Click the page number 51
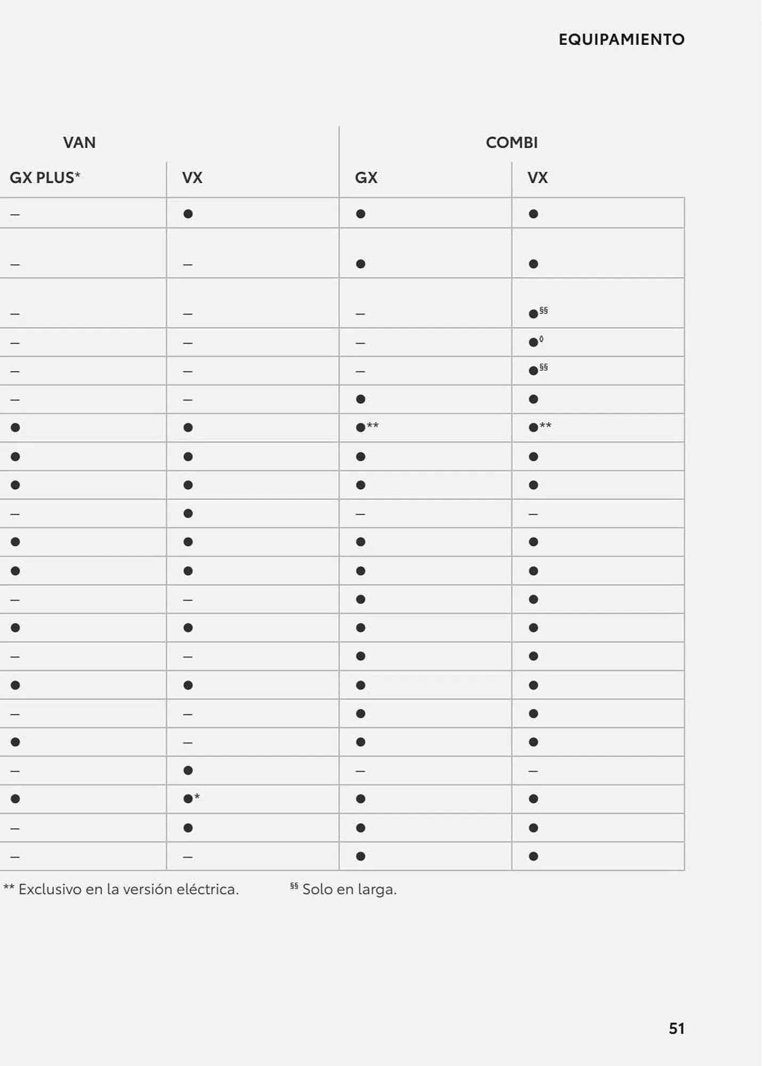 [676, 1028]
